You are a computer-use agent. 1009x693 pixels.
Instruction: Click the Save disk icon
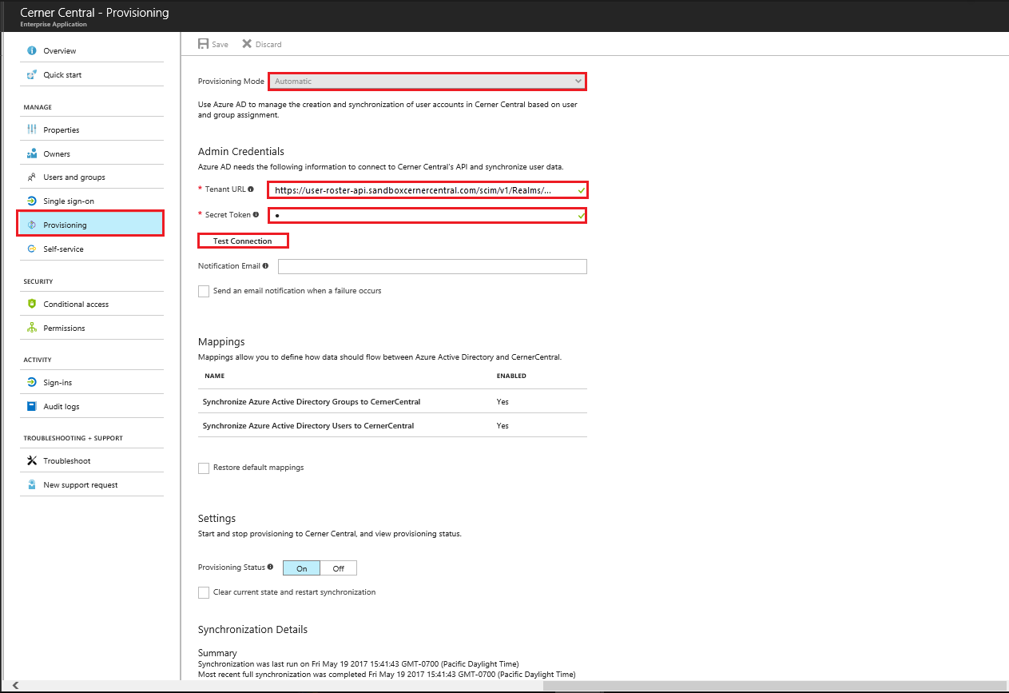tap(203, 44)
